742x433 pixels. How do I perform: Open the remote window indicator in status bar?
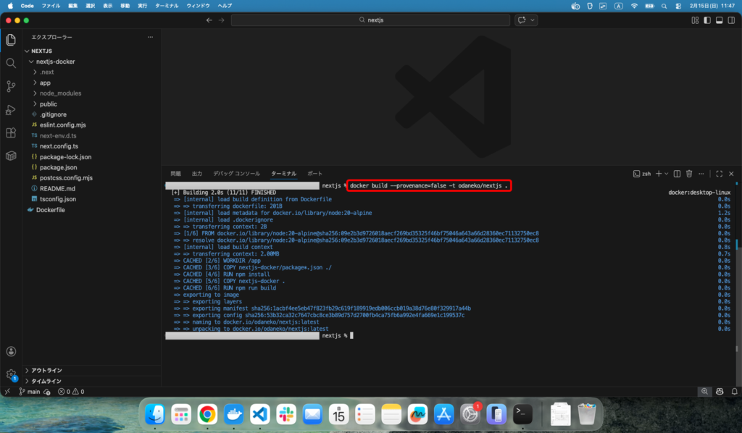(x=7, y=392)
